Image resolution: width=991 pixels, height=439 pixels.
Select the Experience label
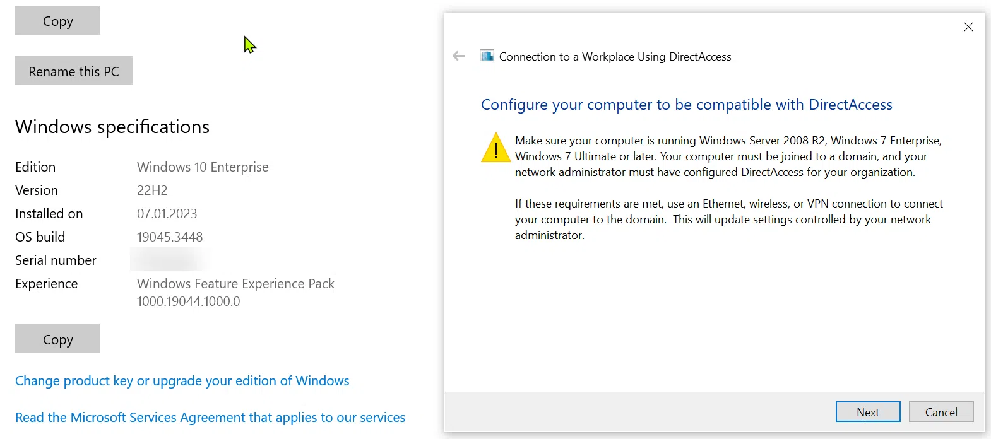[47, 284]
